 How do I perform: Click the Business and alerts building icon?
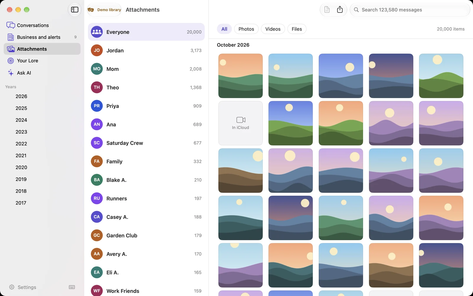coord(11,37)
